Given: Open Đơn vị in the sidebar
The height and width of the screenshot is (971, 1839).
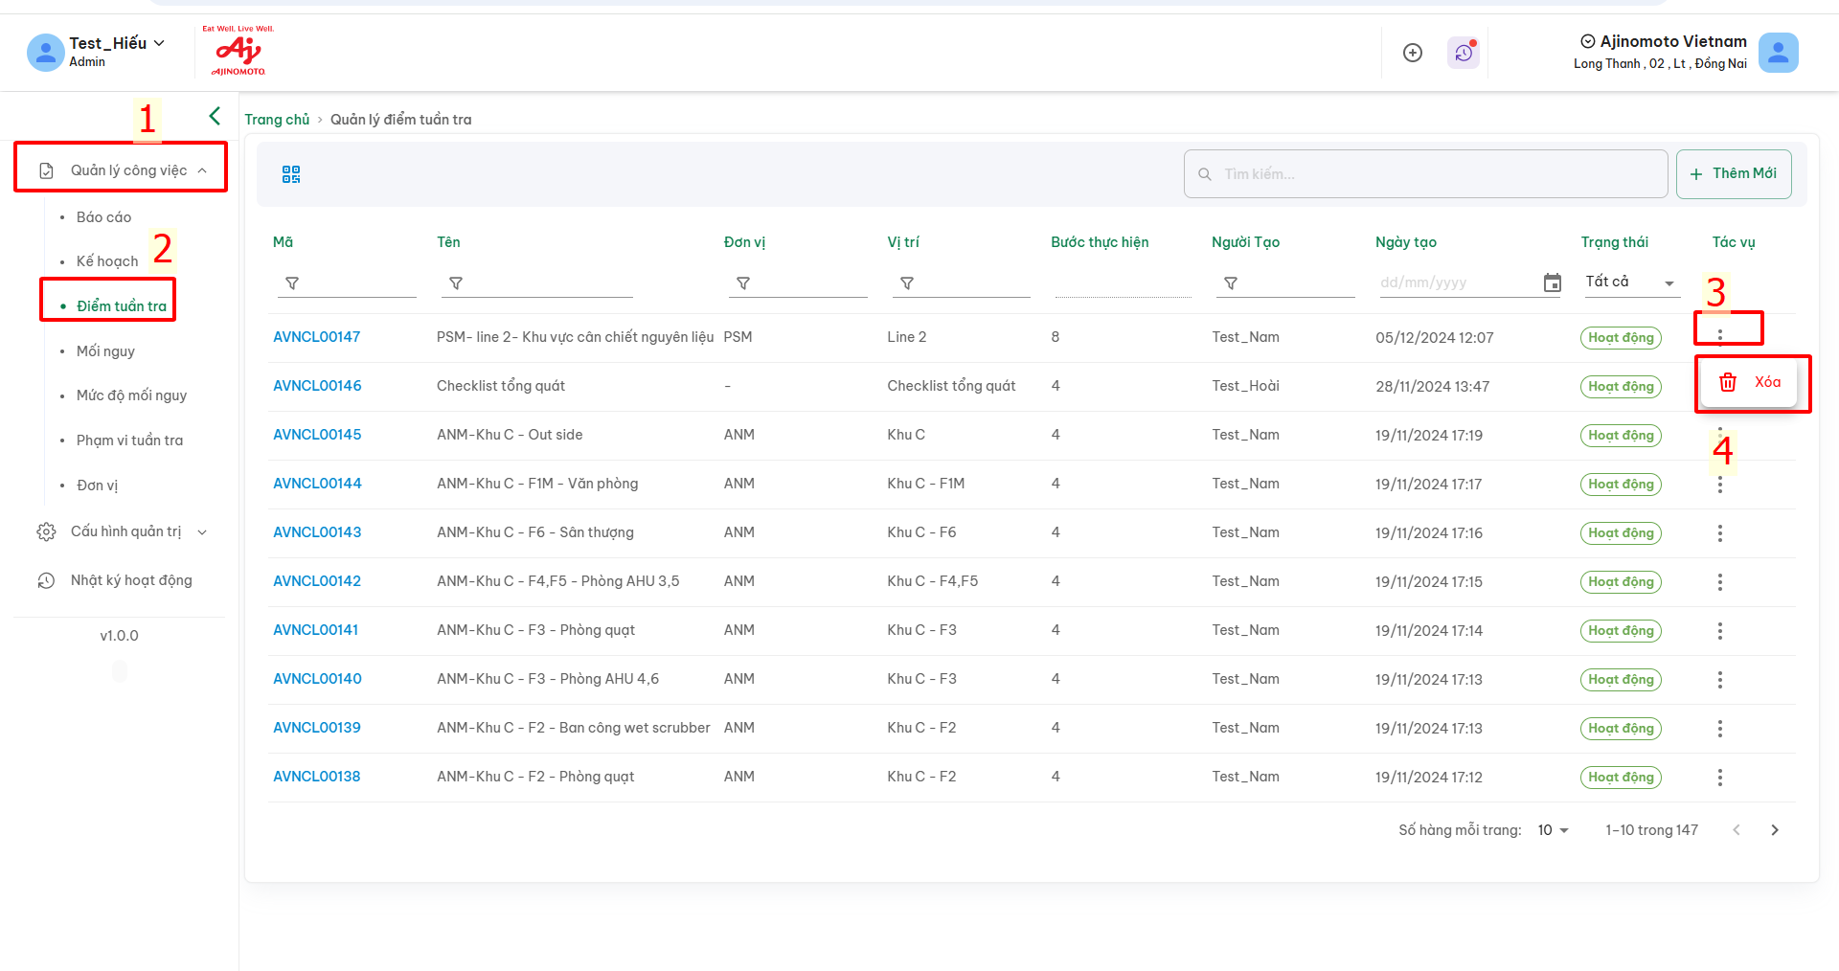Looking at the screenshot, I should coord(98,485).
